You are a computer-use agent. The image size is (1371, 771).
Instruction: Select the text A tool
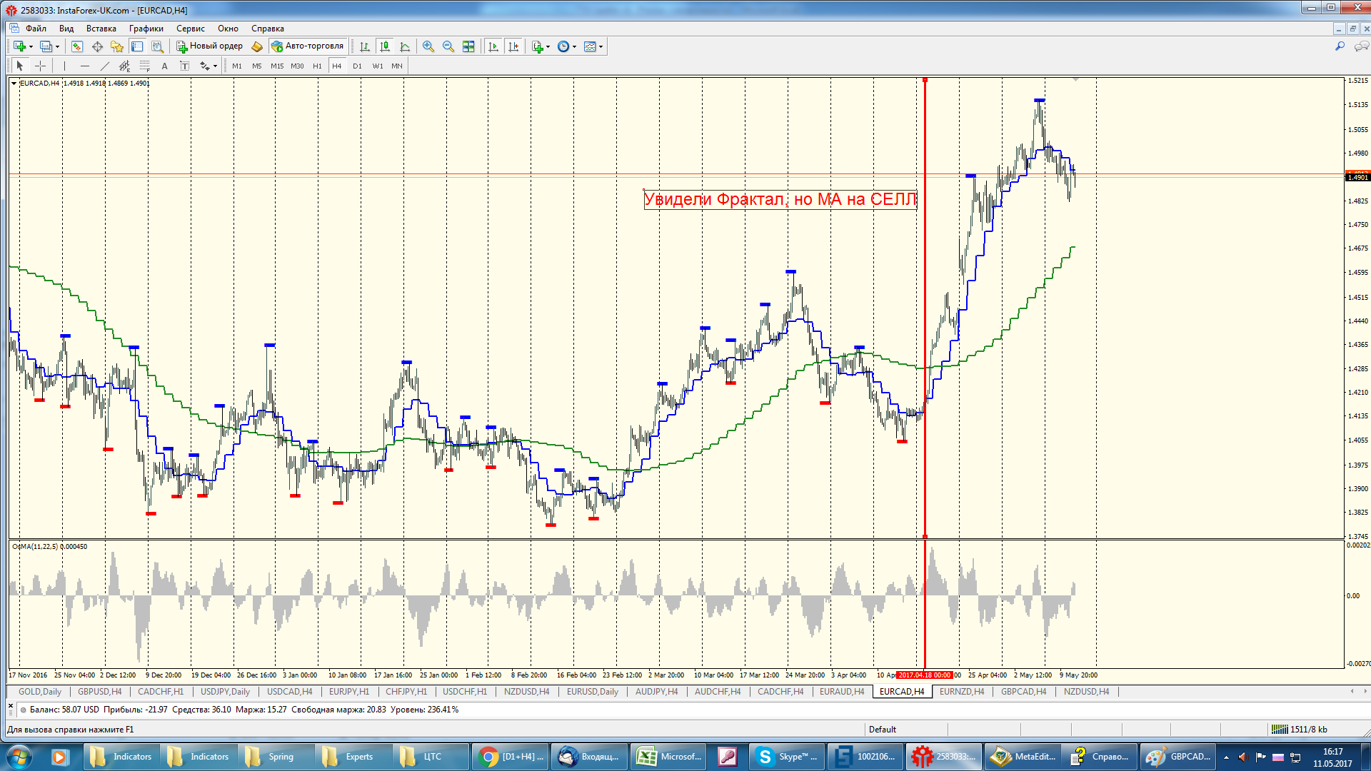point(164,66)
